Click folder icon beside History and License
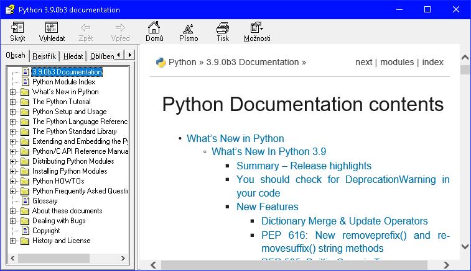 pos(25,241)
